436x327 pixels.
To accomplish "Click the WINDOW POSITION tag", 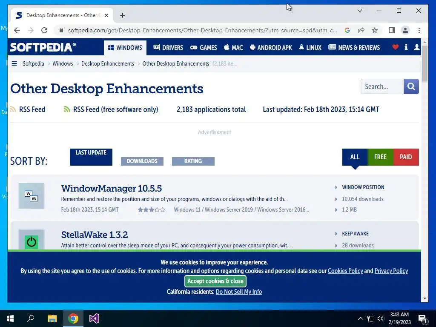I will pos(363,187).
